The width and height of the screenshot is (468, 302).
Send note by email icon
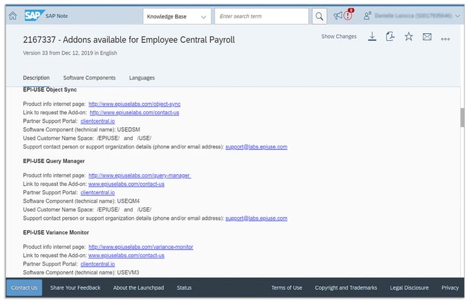427,37
